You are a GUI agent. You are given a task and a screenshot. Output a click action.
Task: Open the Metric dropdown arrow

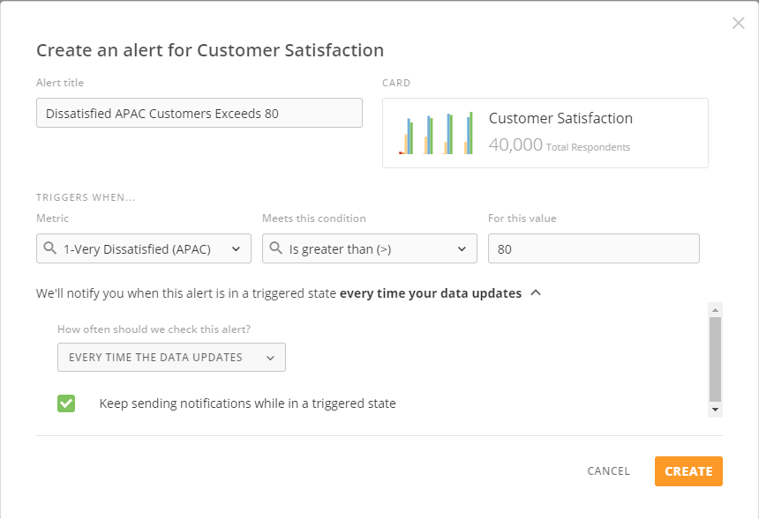(236, 249)
